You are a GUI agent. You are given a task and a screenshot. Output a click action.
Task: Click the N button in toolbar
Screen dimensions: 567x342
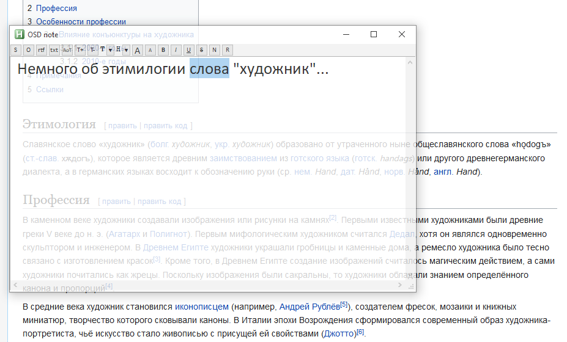[215, 50]
